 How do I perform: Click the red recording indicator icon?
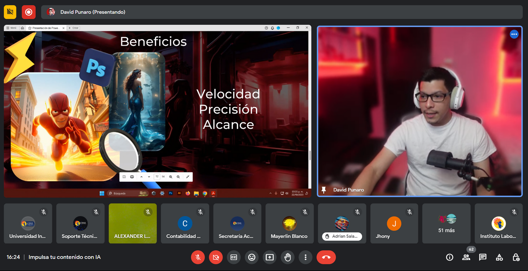29,12
